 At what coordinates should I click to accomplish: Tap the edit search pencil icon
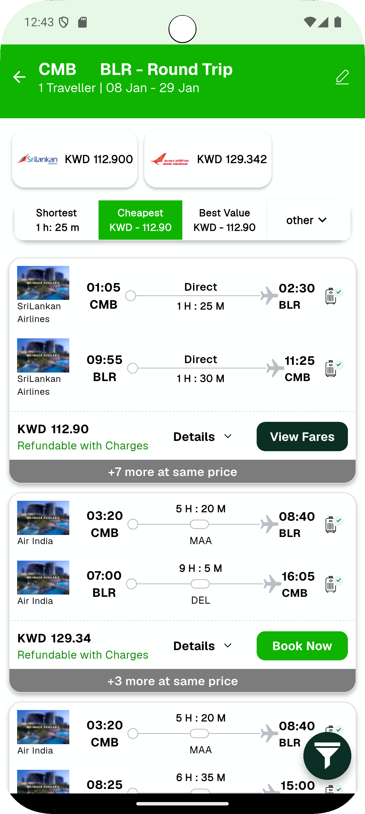pos(342,77)
